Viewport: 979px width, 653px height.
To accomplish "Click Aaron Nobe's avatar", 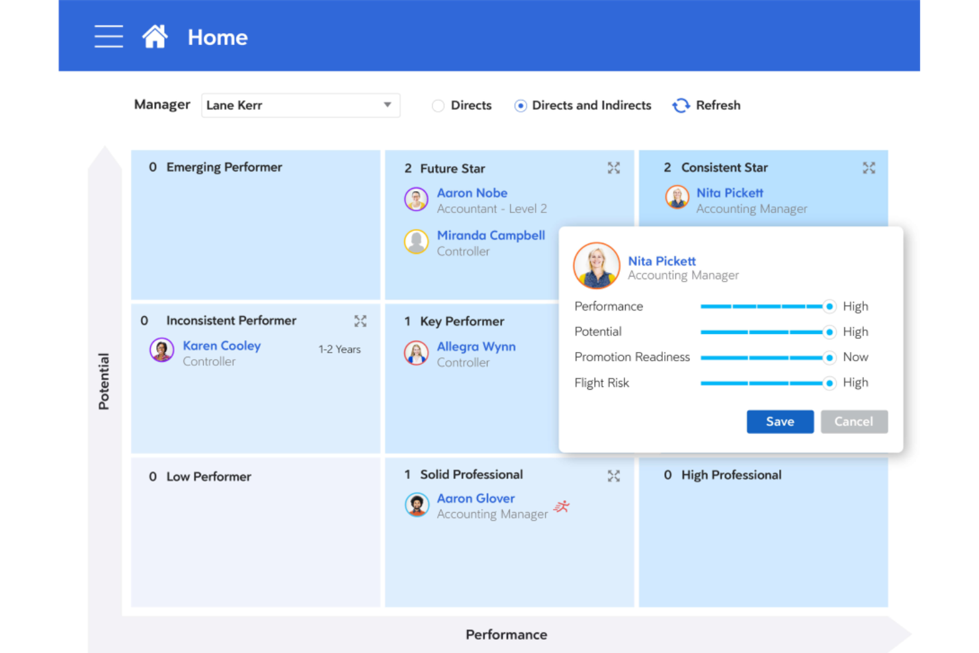I will [416, 199].
